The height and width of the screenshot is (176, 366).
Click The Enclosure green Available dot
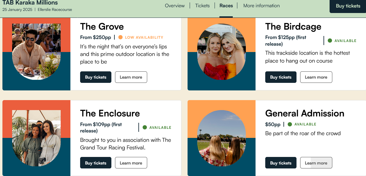tap(145, 128)
